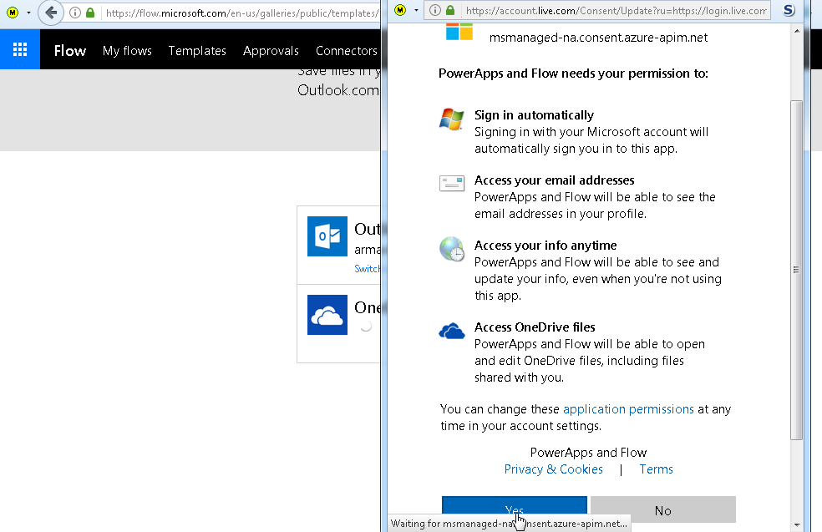This screenshot has width=822, height=532.
Task: Click the Outlook.com connector icon
Action: click(327, 236)
